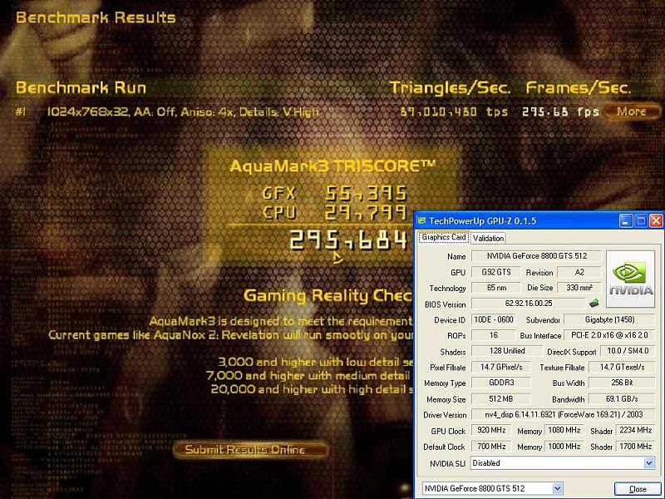Click the Shaders value 128 Unified

[x=507, y=351]
